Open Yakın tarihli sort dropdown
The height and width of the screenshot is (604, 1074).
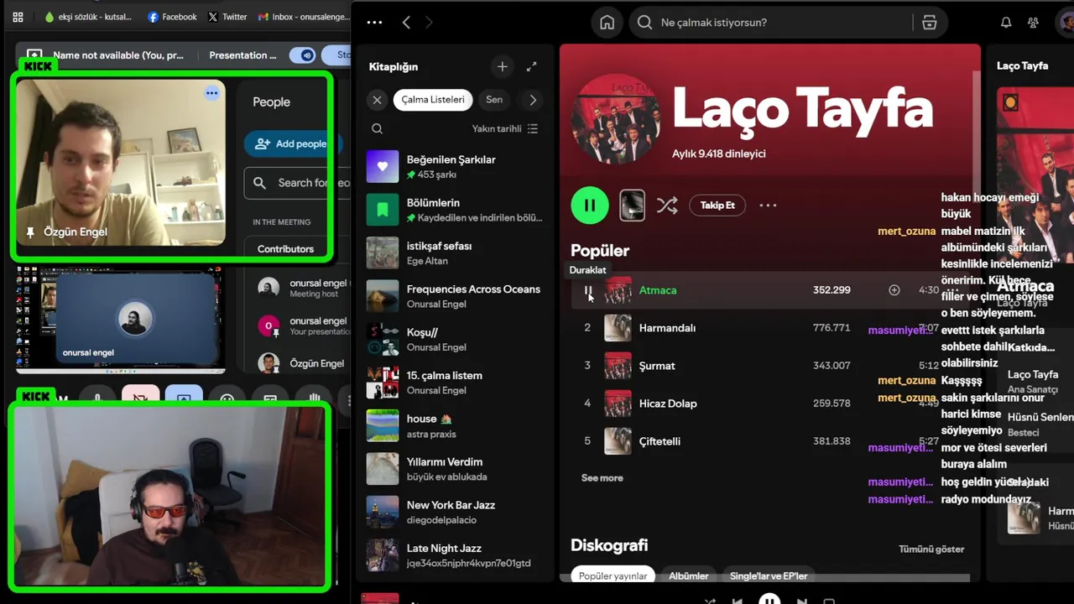(505, 128)
